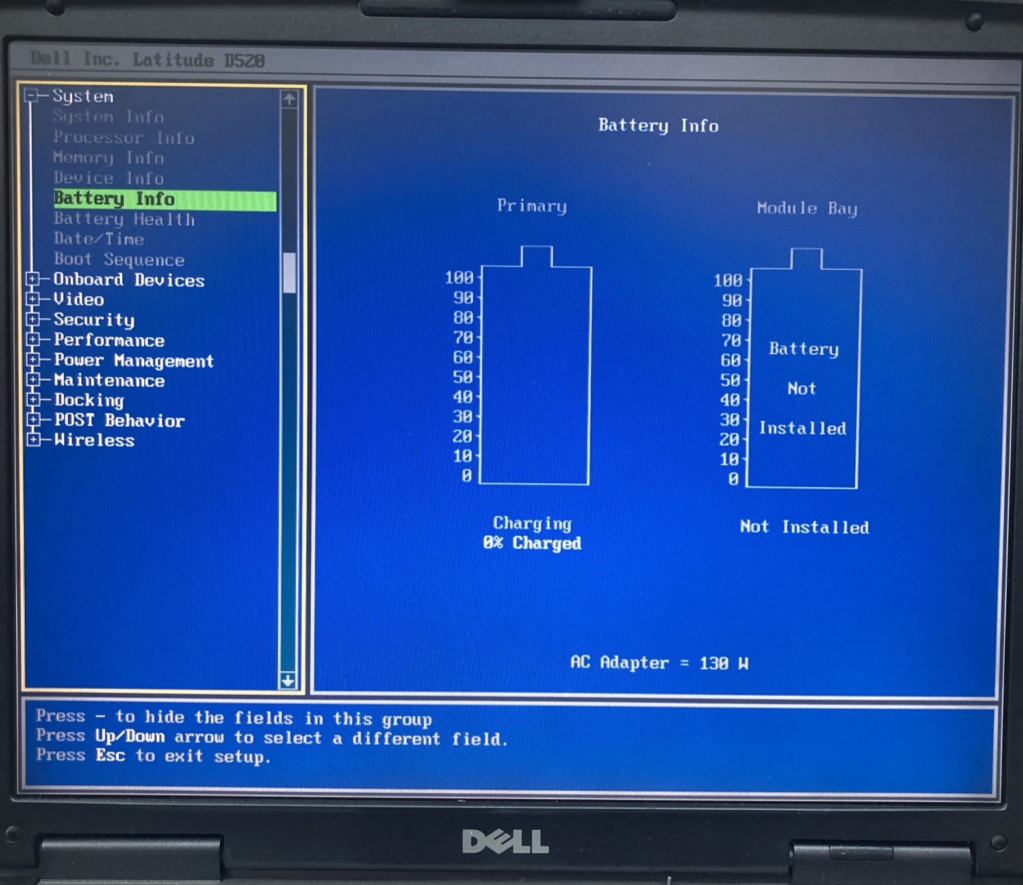This screenshot has width=1023, height=885.
Task: Click the POST Behavior label
Action: (x=120, y=420)
